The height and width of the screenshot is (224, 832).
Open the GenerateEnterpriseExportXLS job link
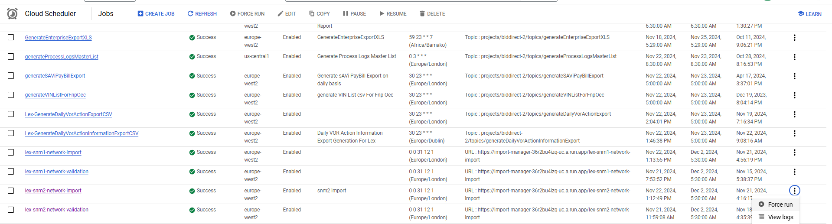pos(58,38)
